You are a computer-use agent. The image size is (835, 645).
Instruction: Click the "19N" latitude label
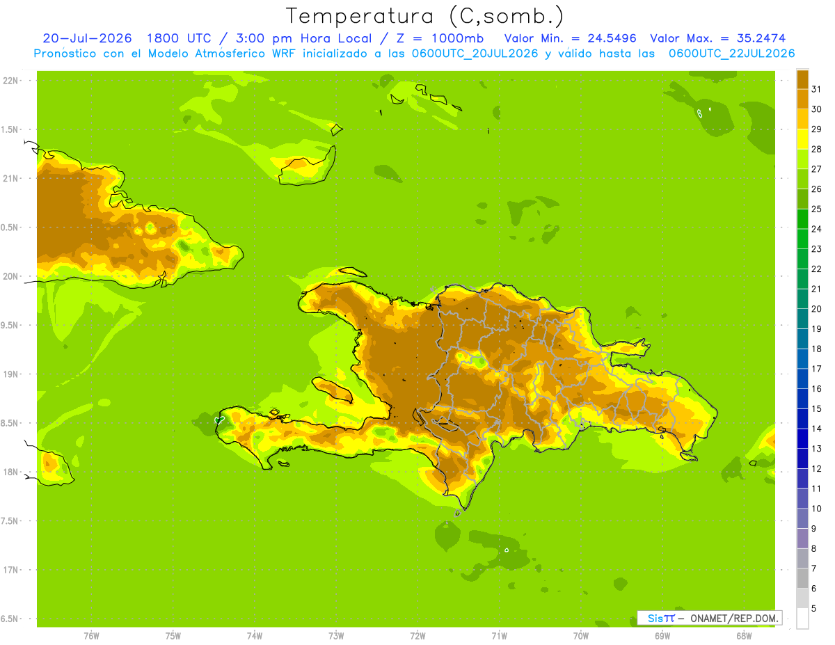click(10, 374)
